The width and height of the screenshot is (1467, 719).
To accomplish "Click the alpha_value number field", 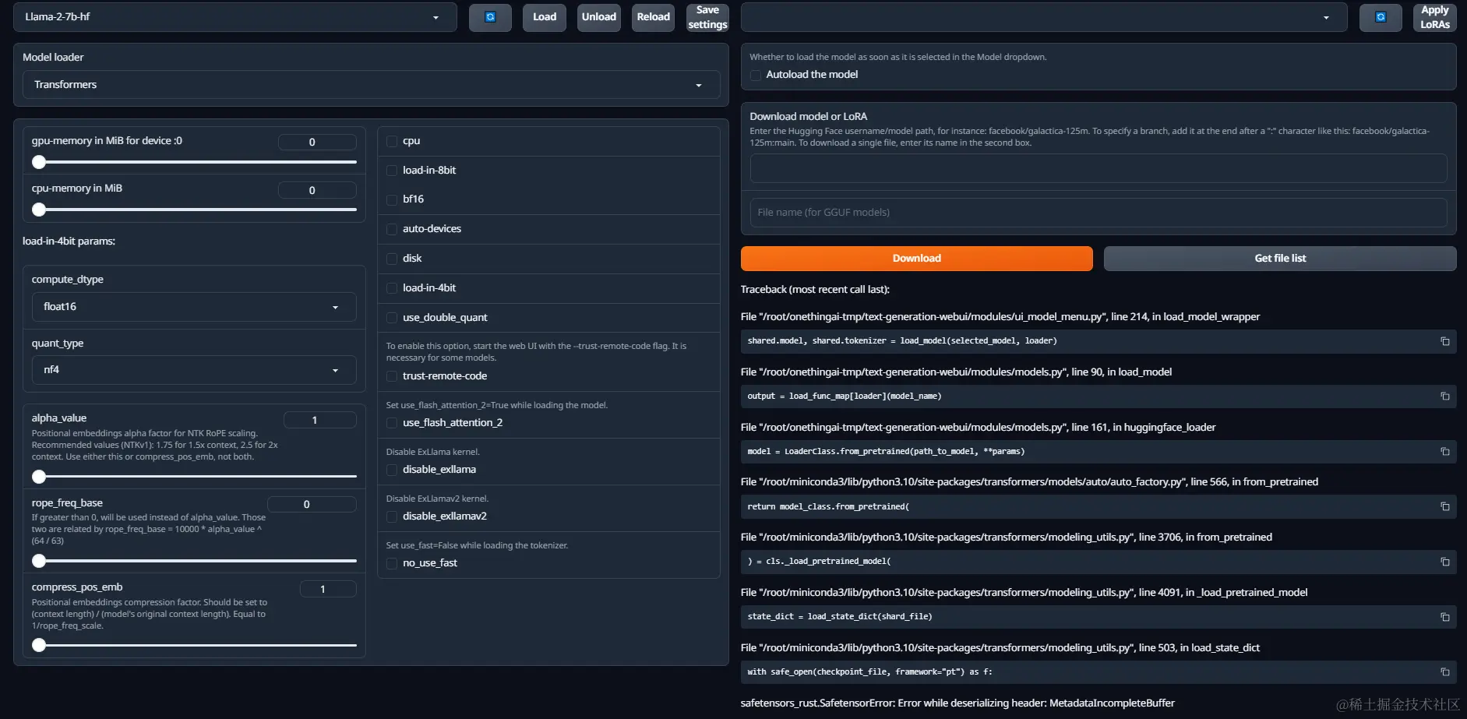I will click(x=319, y=421).
